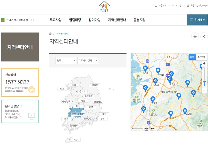
Task: Select 경상남도 on the Korea map
Action: (x=88, y=119)
